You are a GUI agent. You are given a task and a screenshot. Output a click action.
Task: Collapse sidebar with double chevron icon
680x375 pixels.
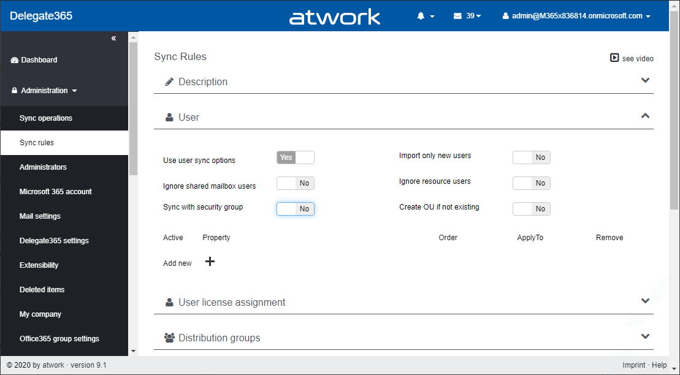[x=113, y=39]
